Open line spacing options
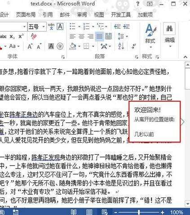The image size is (190, 215). coord(123,36)
